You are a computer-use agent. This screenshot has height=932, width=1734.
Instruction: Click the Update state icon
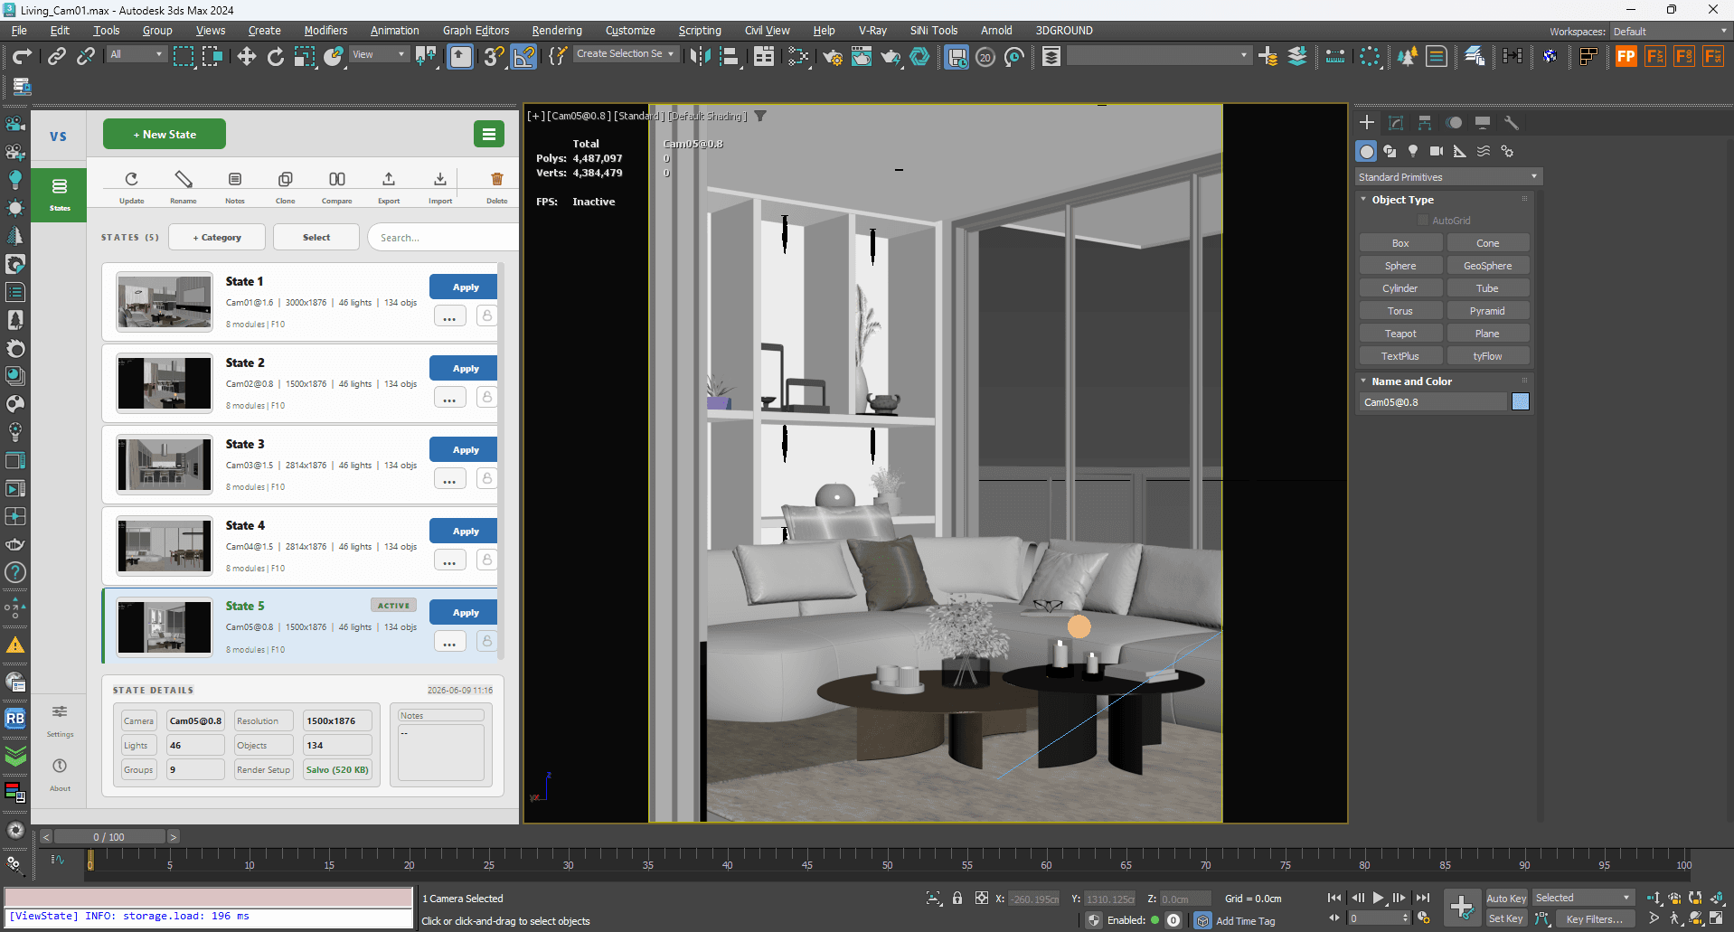coord(132,186)
